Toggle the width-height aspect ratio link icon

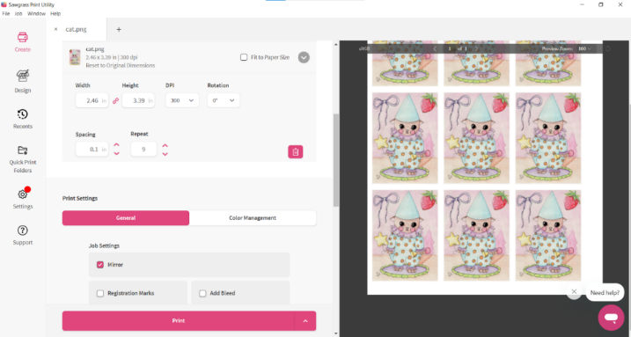(115, 101)
